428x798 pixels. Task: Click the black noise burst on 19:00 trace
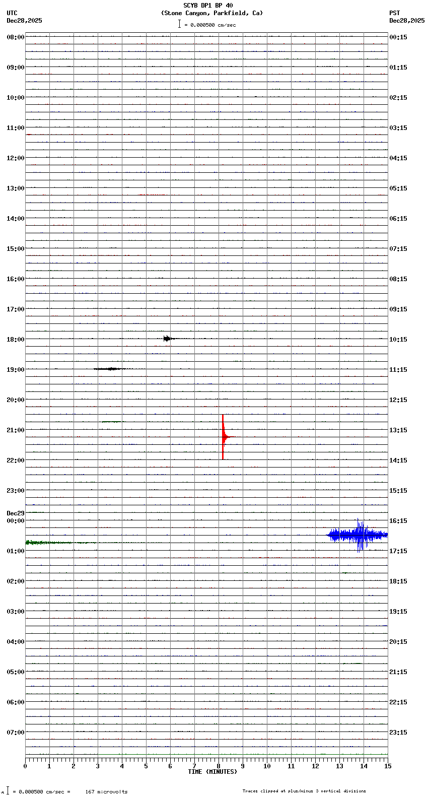111,369
